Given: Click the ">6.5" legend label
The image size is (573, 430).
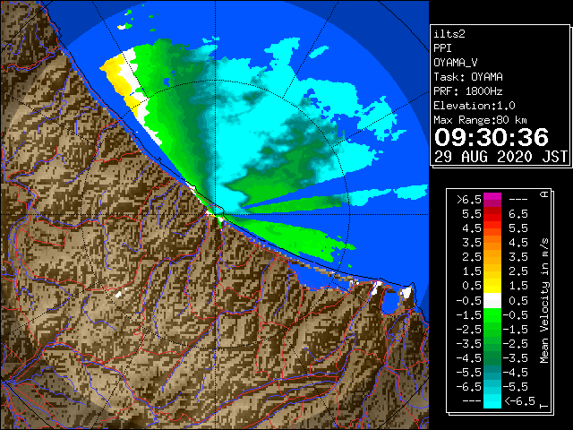Looking at the screenshot, I should (x=469, y=200).
